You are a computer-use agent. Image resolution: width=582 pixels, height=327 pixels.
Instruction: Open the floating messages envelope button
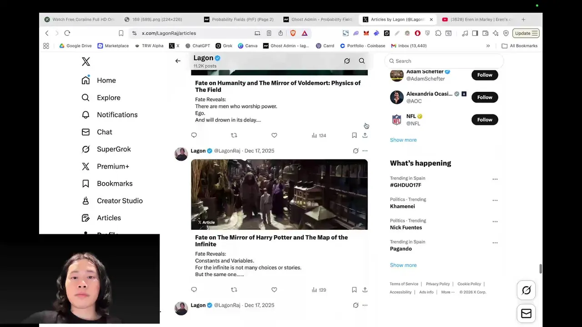pos(526,313)
